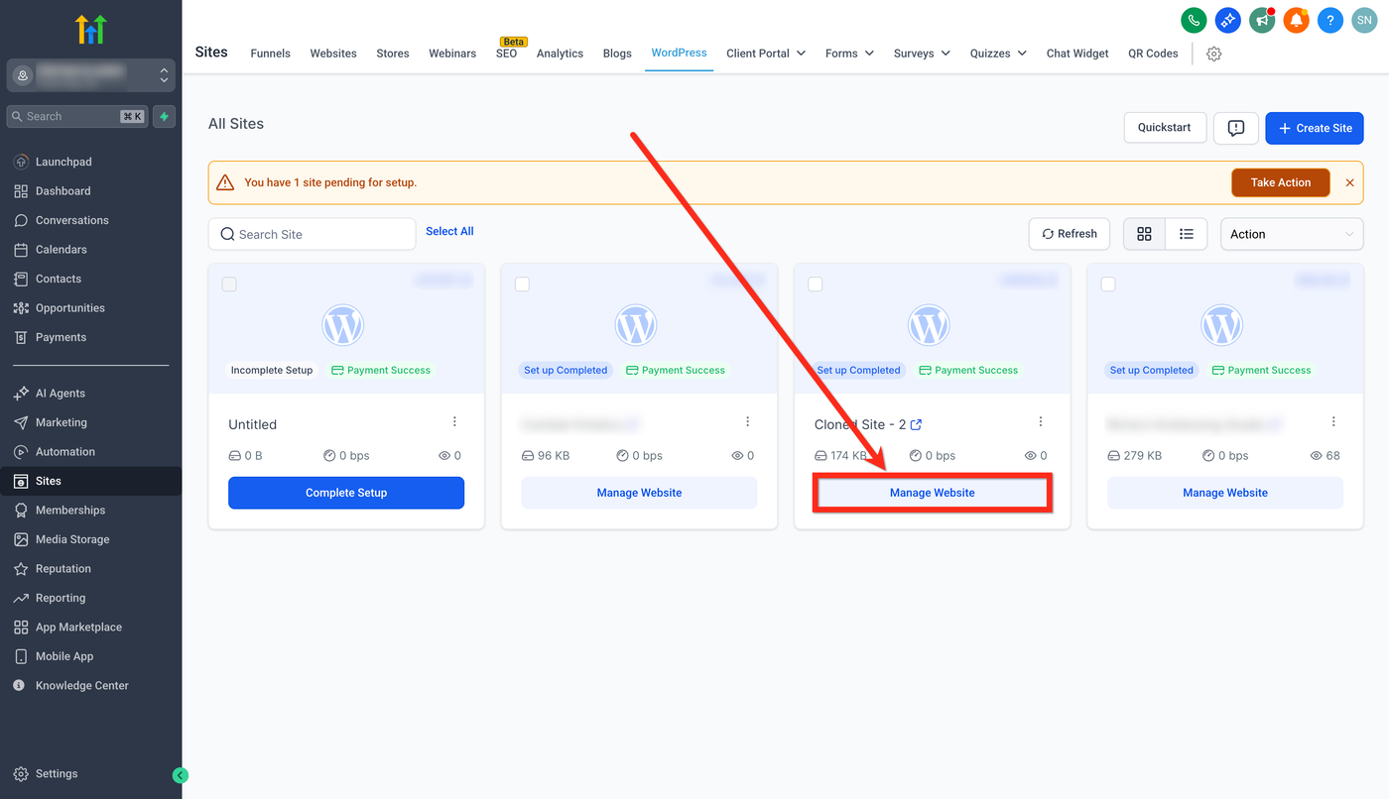Click the Create Site button
Image resolution: width=1389 pixels, height=799 pixels.
click(1315, 128)
